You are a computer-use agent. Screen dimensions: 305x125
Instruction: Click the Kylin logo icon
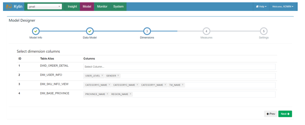9,6
